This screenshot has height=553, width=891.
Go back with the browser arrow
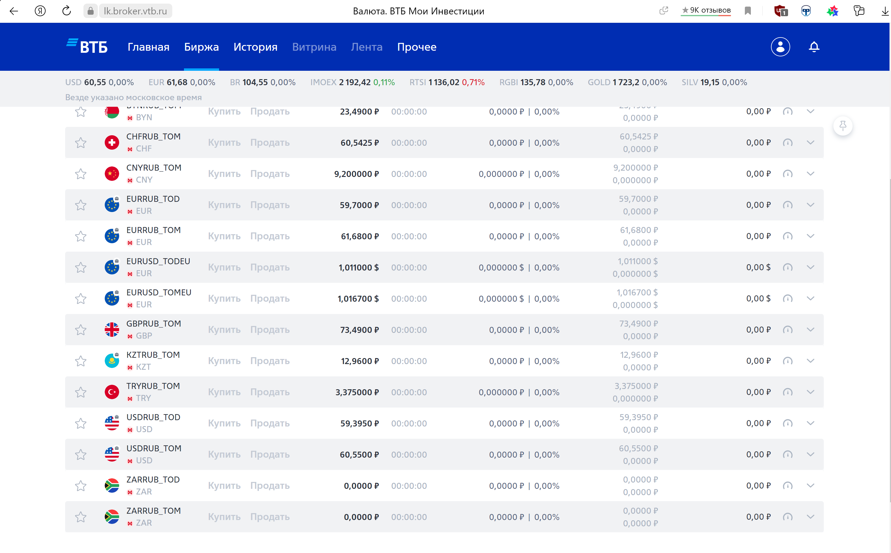(x=14, y=11)
